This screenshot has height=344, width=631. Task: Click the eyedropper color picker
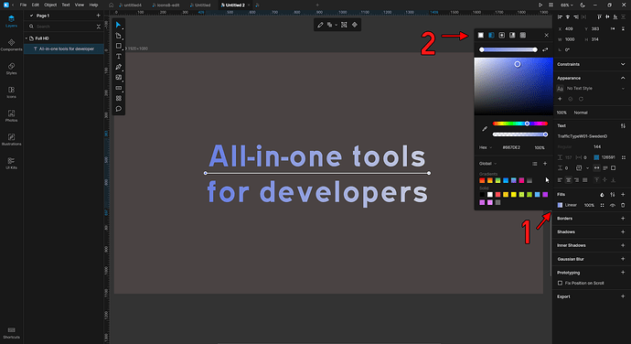(485, 129)
